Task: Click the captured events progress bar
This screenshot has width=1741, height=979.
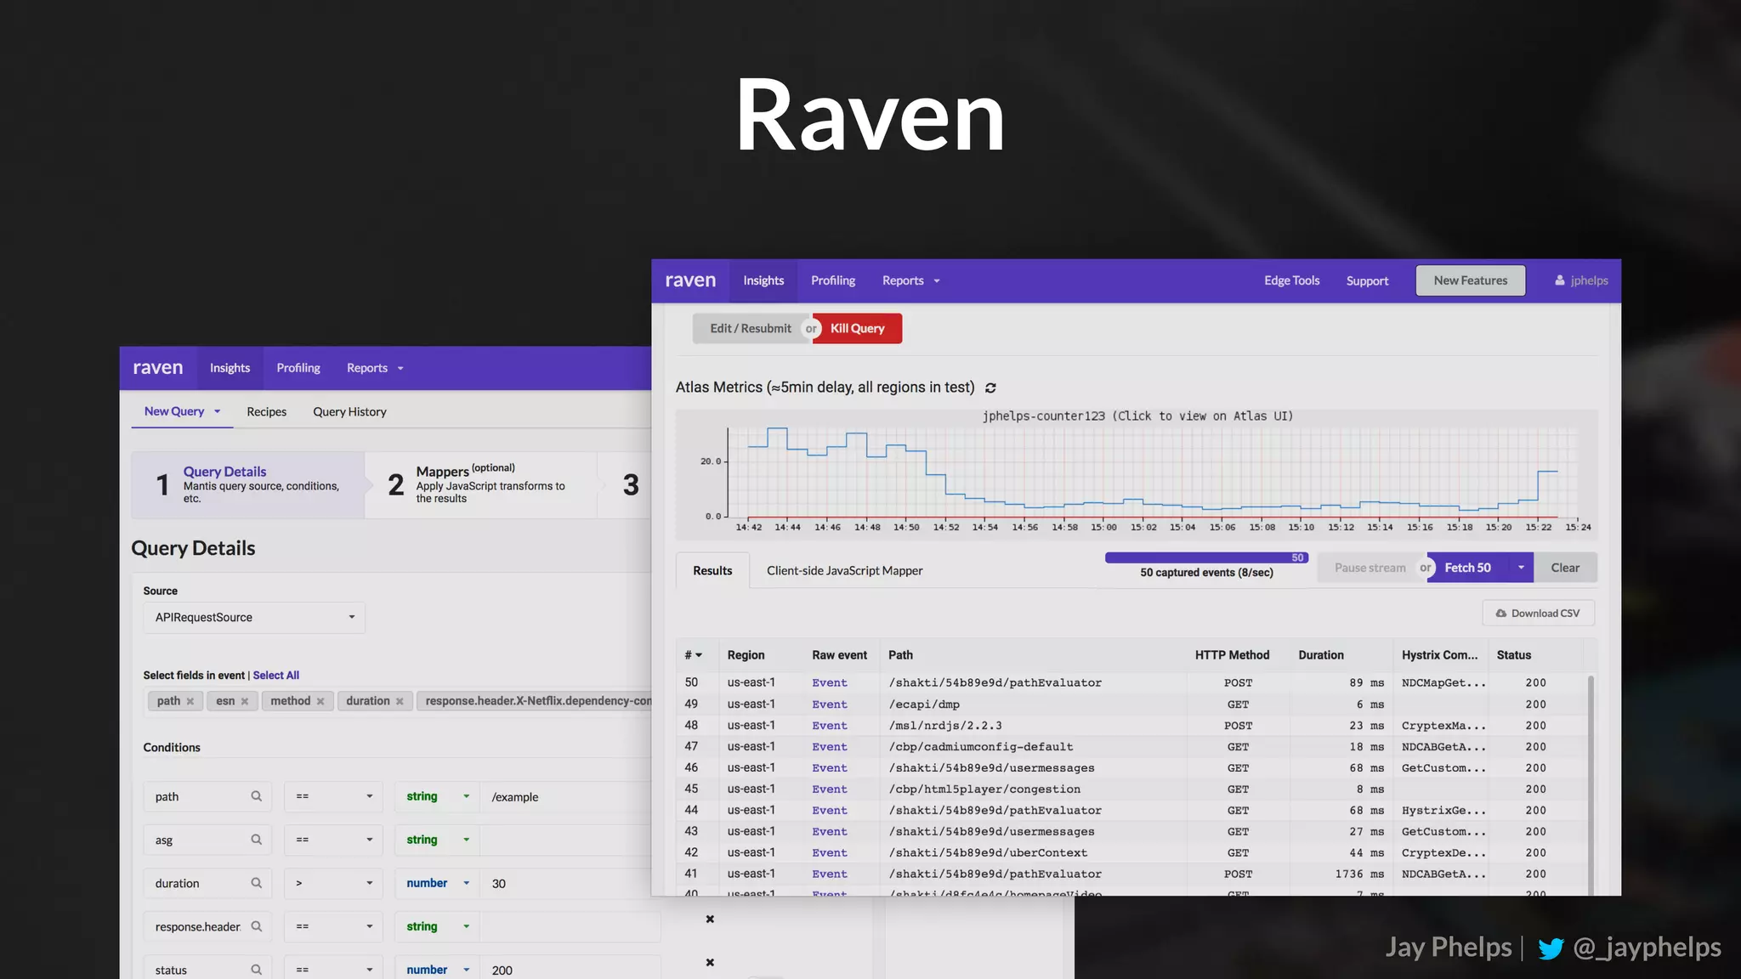Action: click(1206, 557)
